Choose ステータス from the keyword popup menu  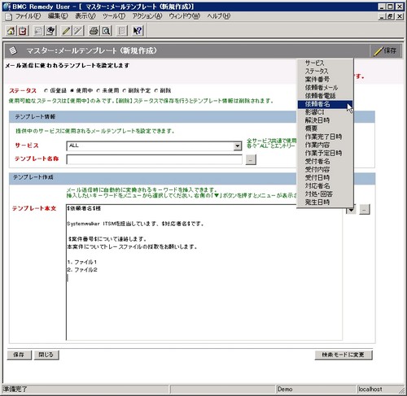[x=325, y=72]
